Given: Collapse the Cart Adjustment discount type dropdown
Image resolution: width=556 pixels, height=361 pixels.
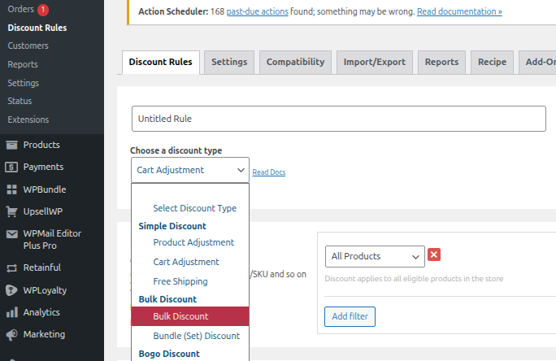Looking at the screenshot, I should click(x=190, y=170).
